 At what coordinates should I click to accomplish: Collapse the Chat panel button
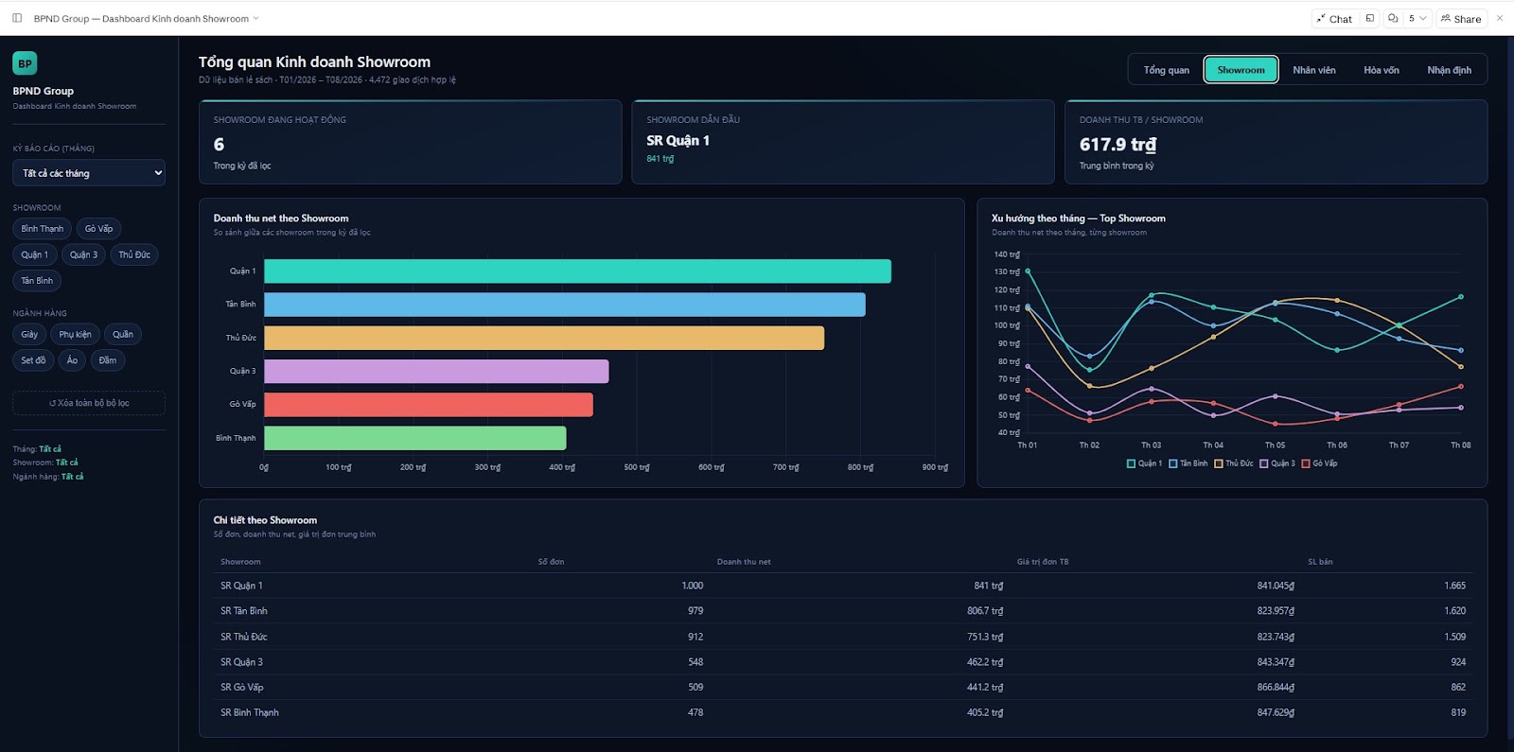[1334, 18]
